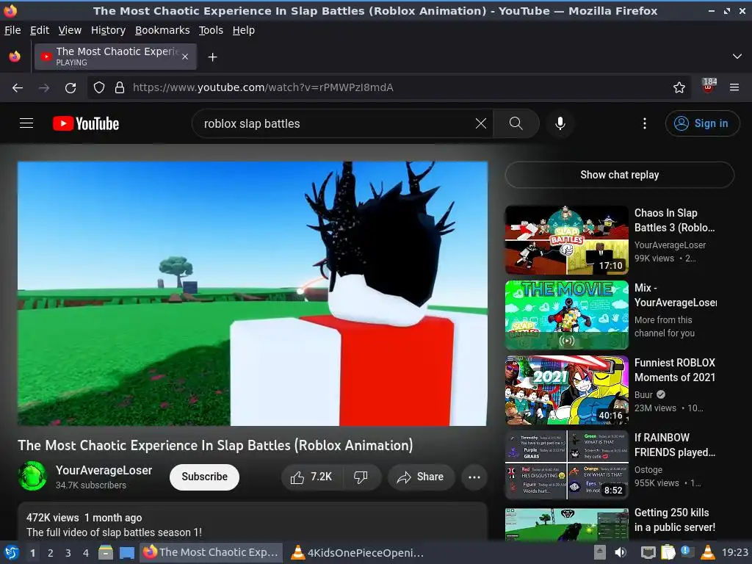The width and height of the screenshot is (752, 564).
Task: Open tracking protection shield info
Action: point(99,87)
